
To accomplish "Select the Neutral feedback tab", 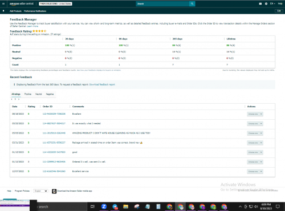I will [38, 94].
